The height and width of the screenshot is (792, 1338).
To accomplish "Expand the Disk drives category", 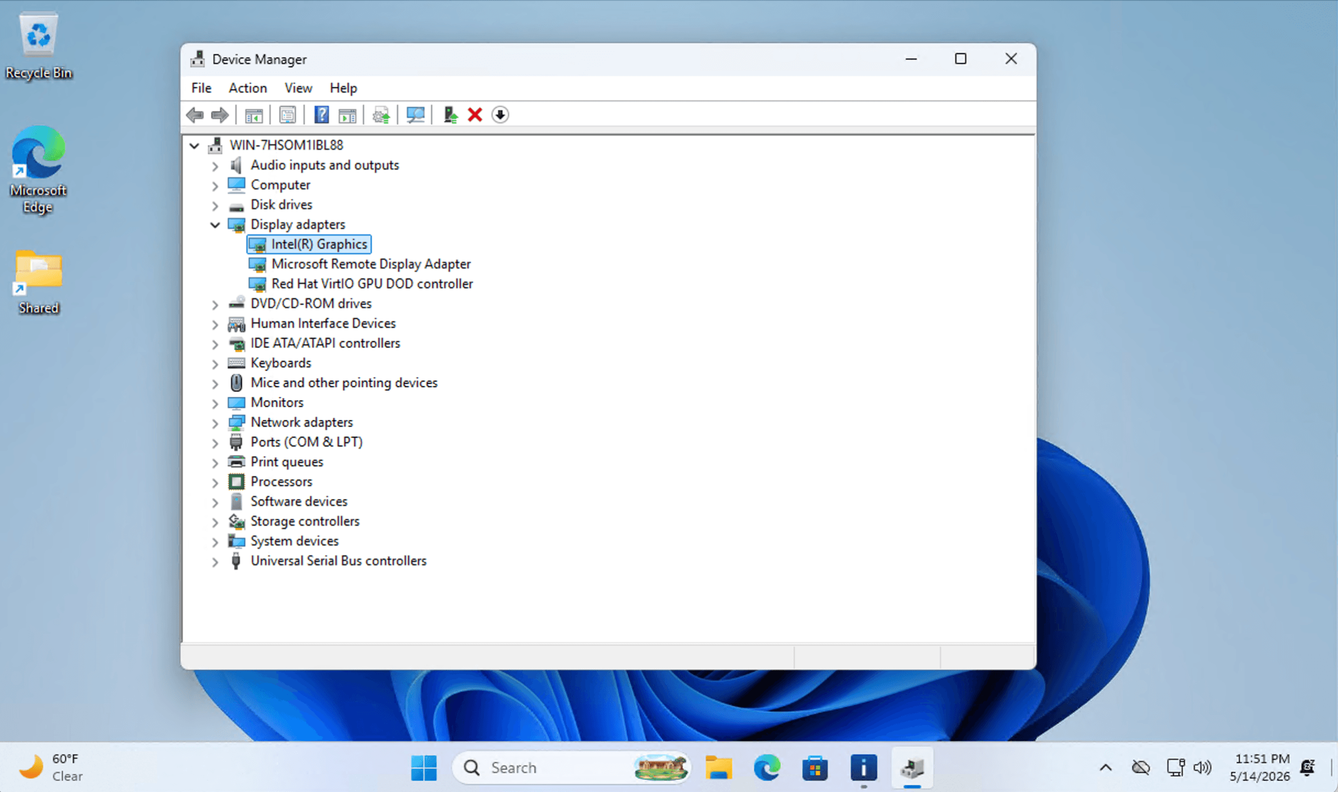I will (x=215, y=205).
